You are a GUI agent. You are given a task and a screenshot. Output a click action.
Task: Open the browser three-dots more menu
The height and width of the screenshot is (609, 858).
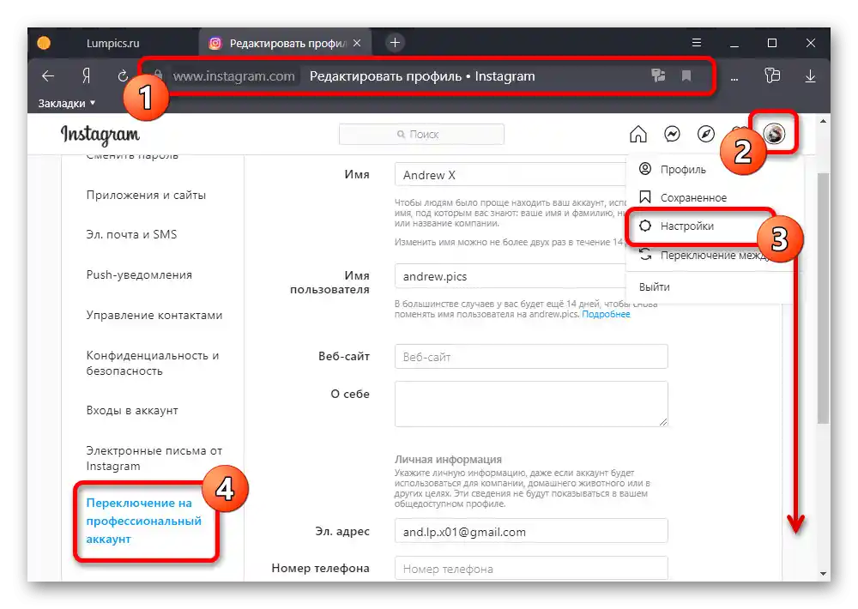click(x=734, y=77)
